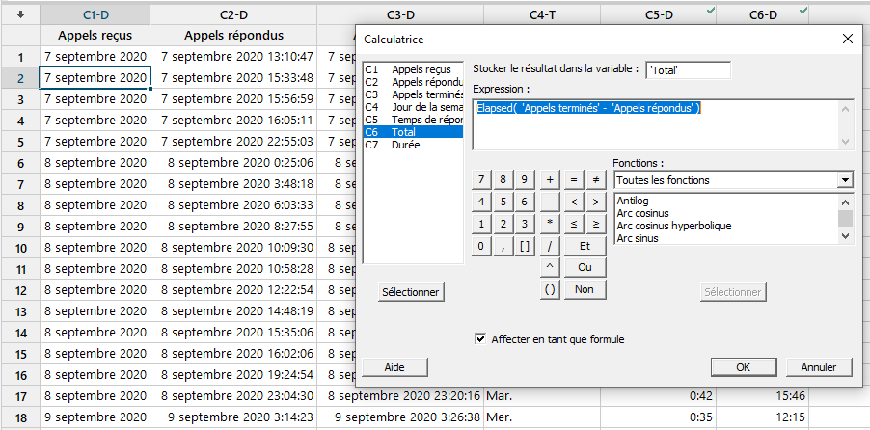This screenshot has width=870, height=430.
Task: Click the green formula checkmark on C5-D
Action: (x=711, y=10)
